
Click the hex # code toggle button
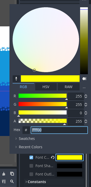coord(26,130)
